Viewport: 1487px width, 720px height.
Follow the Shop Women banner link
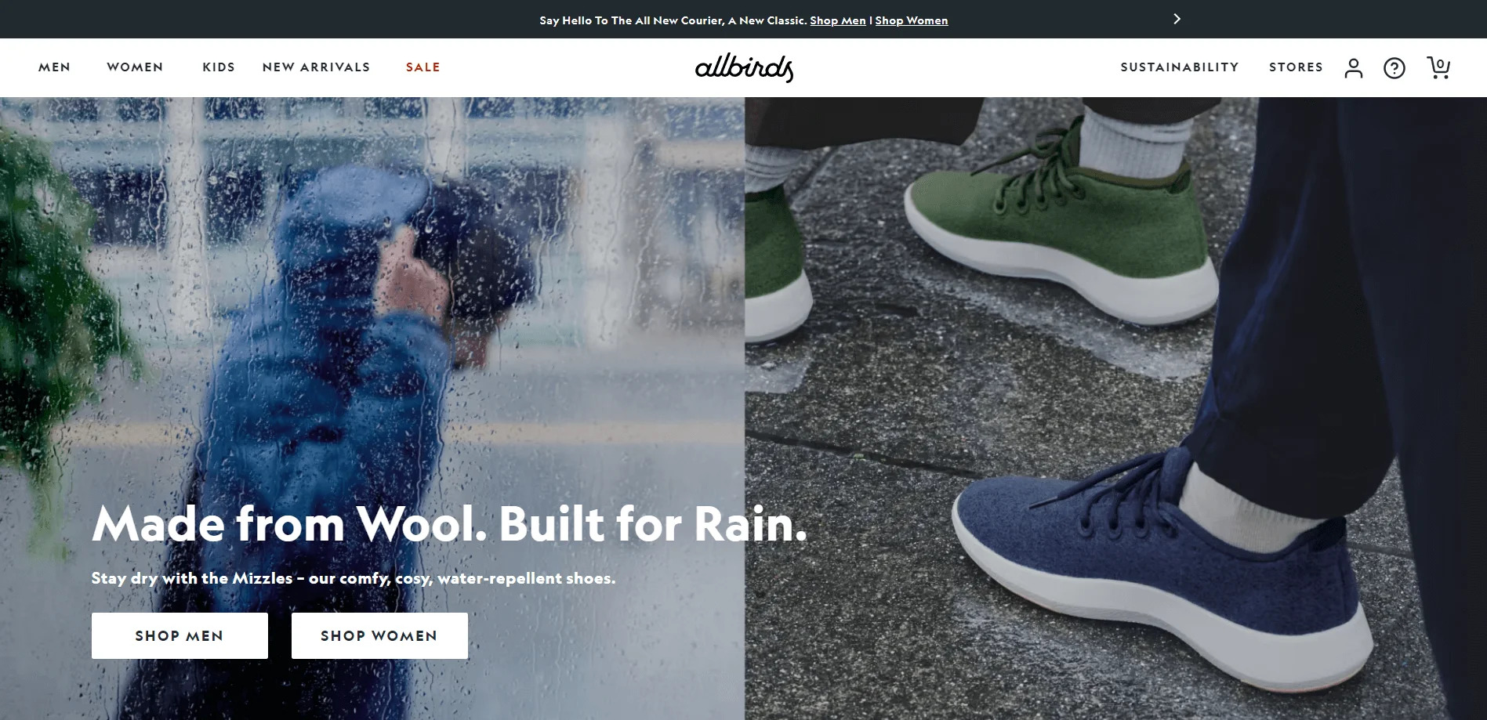(x=912, y=20)
